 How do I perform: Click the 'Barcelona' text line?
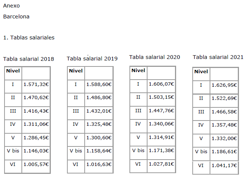16,17
